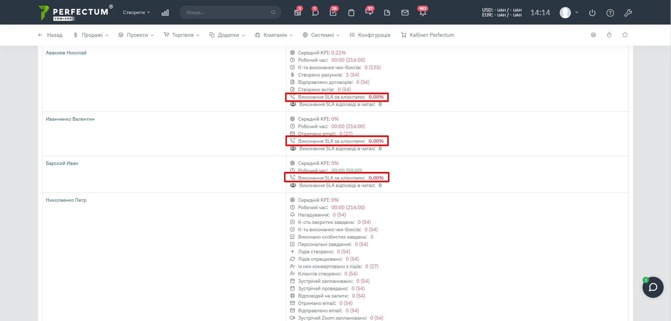Viewport: 671px width, 321px height.
Task: Open the mail envelope icon in top bar
Action: (405, 13)
